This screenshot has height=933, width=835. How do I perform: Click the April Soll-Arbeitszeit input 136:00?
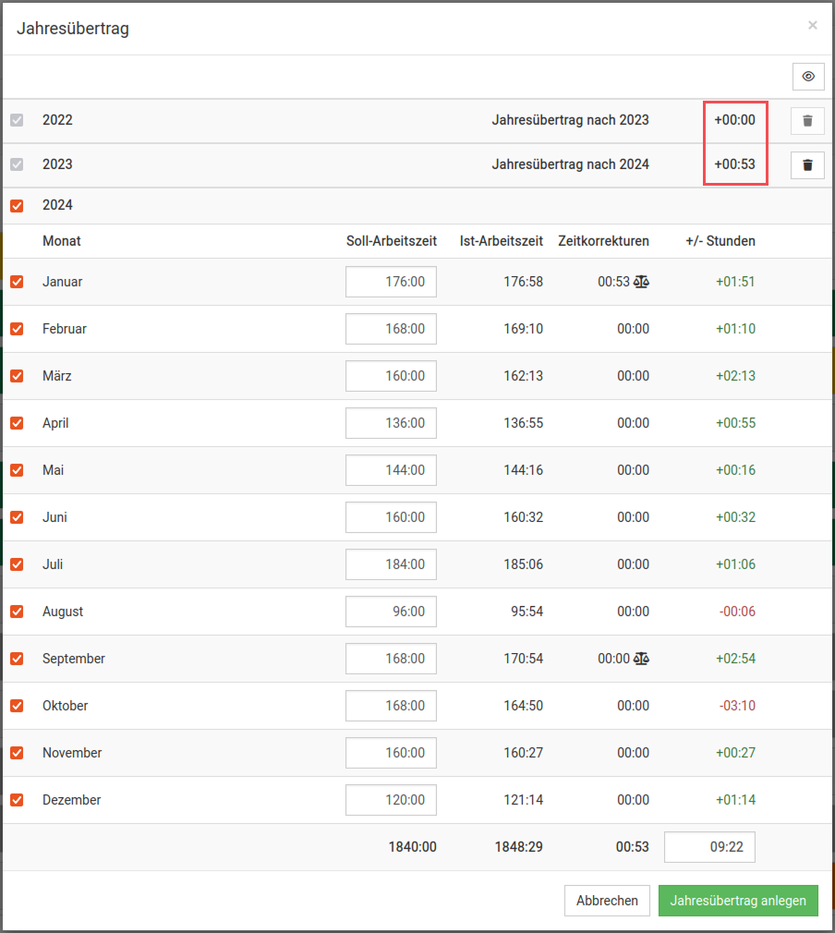(x=391, y=423)
